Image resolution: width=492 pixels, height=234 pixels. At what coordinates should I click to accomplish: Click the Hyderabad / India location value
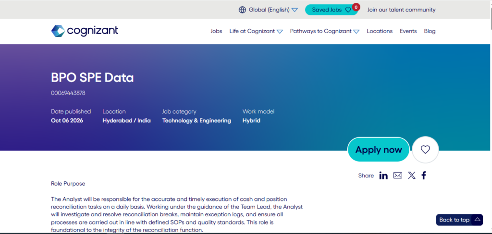(x=126, y=121)
